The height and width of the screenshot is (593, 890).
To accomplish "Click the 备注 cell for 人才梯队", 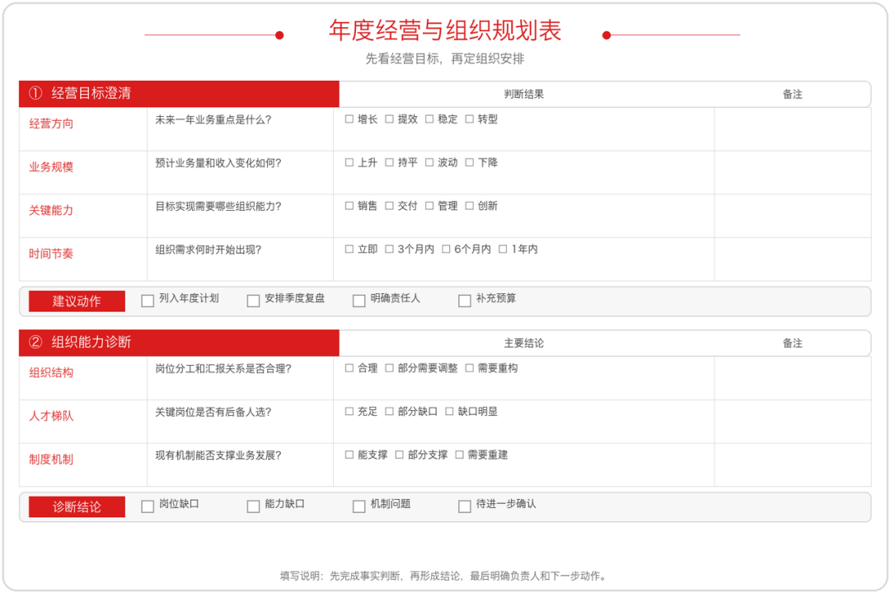I will click(793, 421).
